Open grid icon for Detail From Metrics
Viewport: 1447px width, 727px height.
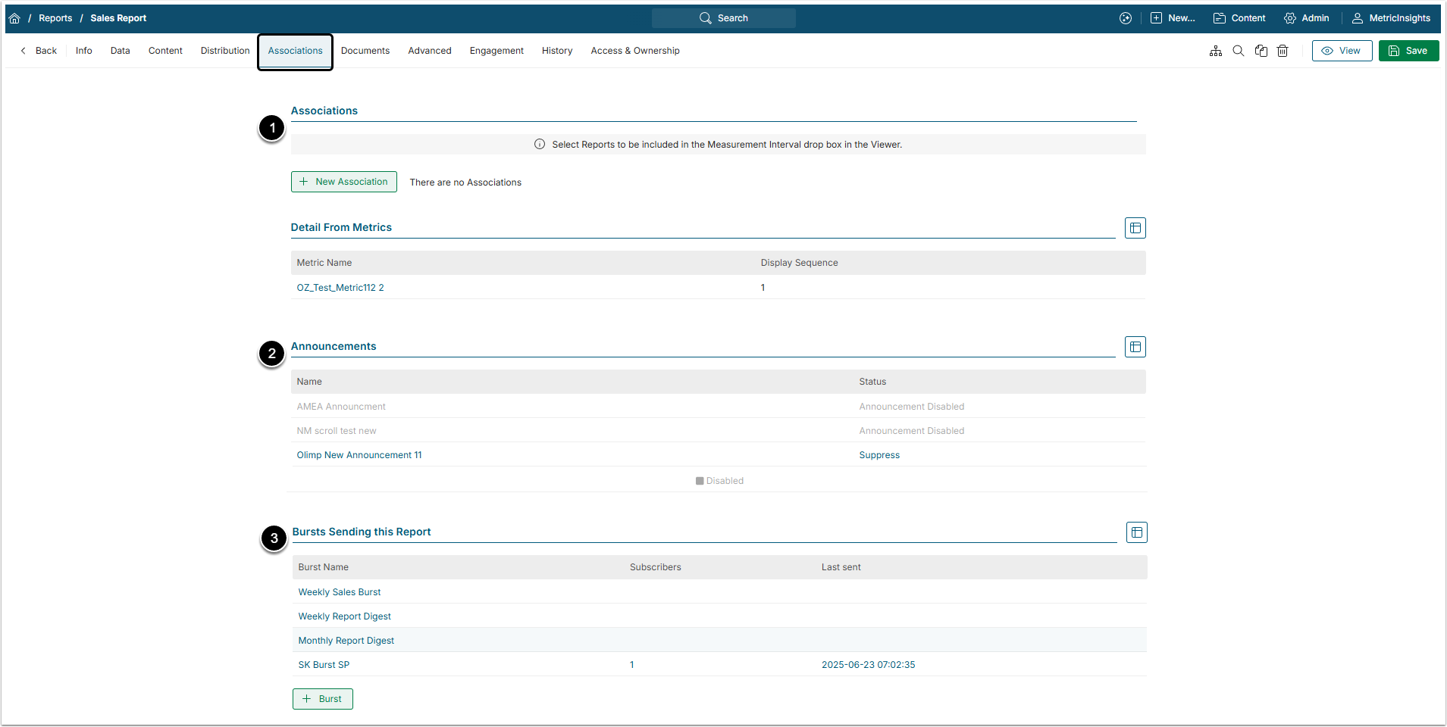(1135, 228)
